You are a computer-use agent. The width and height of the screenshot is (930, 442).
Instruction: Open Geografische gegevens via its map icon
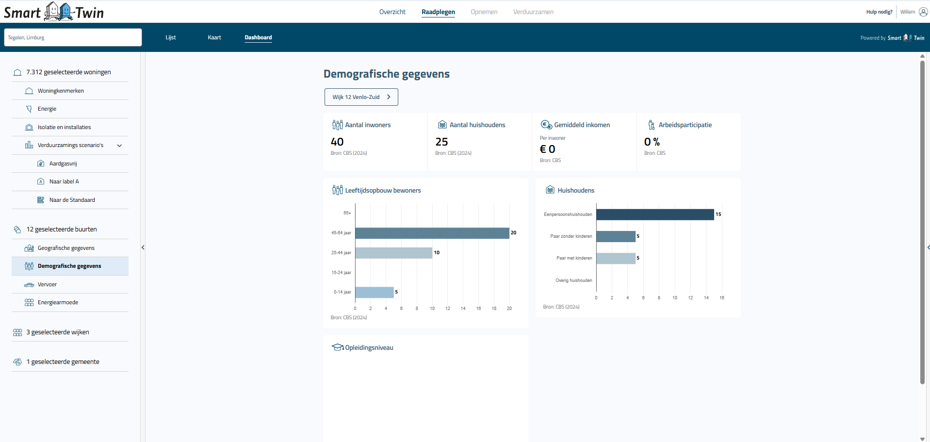(29, 248)
